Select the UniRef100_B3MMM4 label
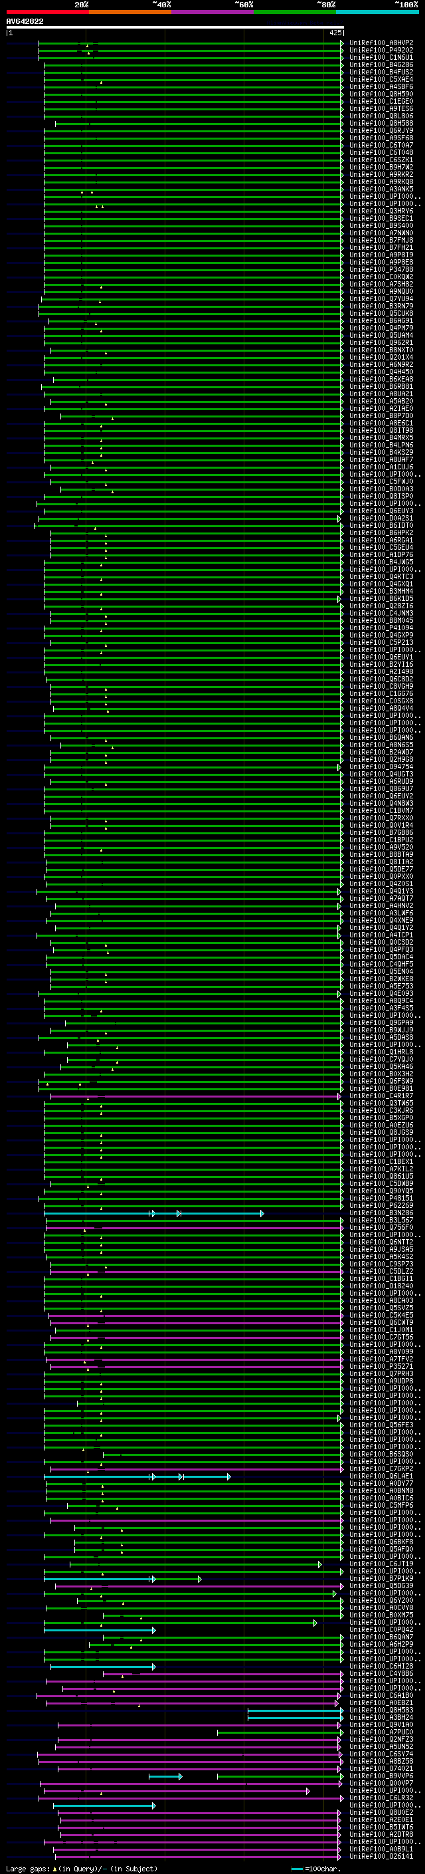425x1874 pixels. [381, 591]
